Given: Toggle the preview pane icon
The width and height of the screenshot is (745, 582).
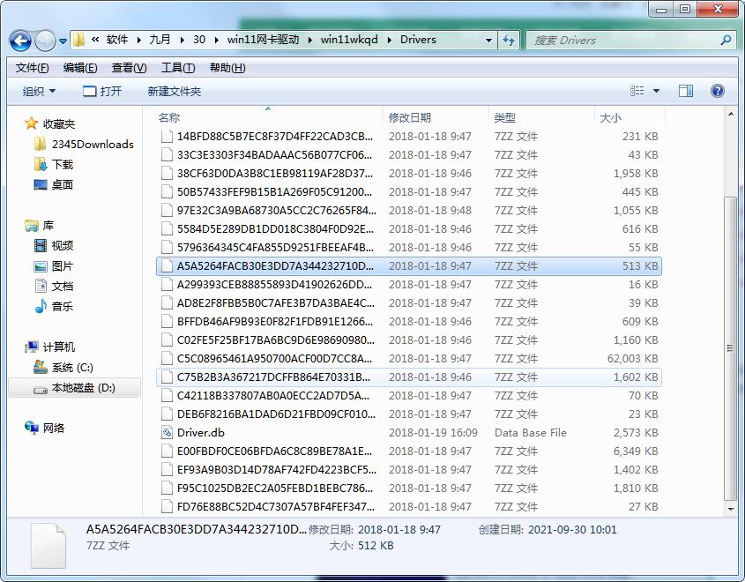Looking at the screenshot, I should click(x=686, y=91).
